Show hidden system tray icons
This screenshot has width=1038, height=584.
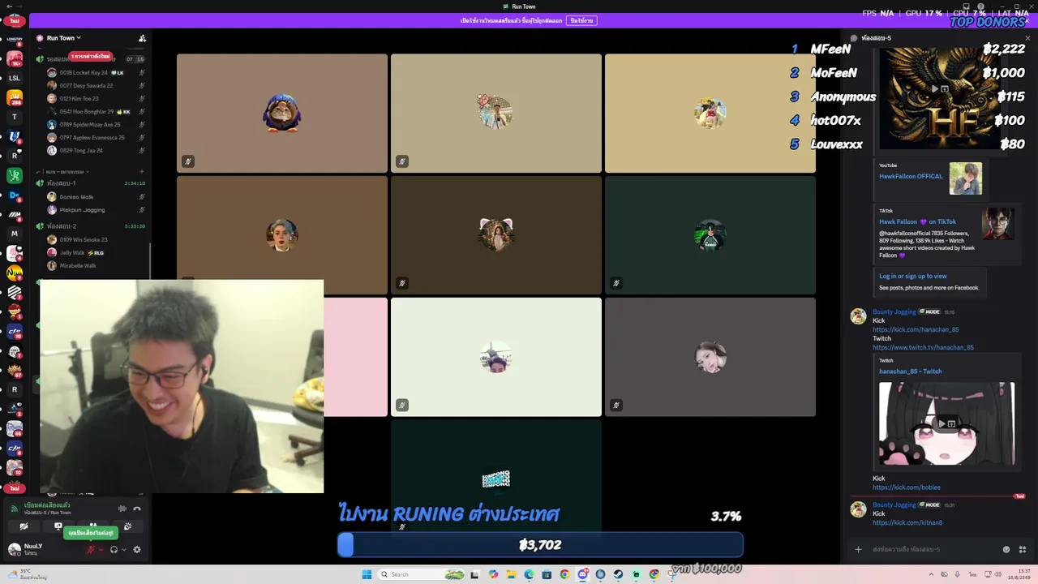(932, 574)
